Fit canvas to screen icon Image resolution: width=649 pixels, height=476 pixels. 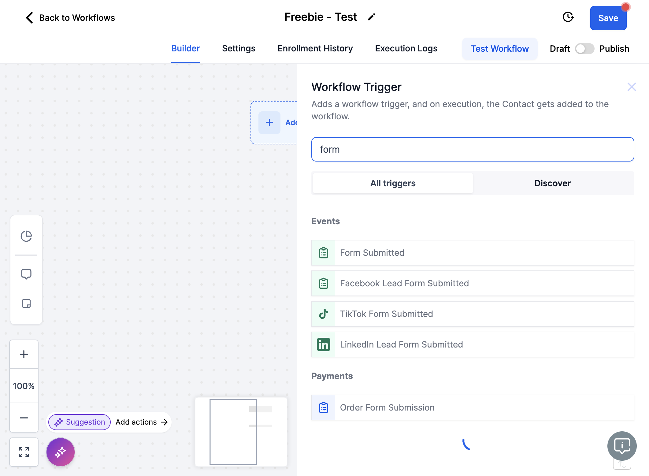coord(24,452)
